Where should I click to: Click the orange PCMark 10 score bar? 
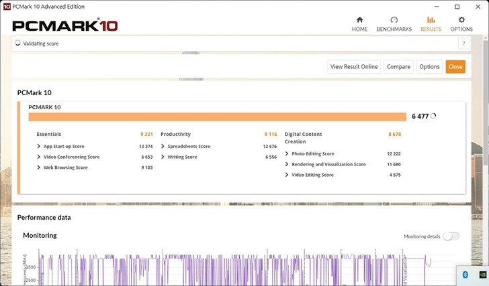point(217,117)
